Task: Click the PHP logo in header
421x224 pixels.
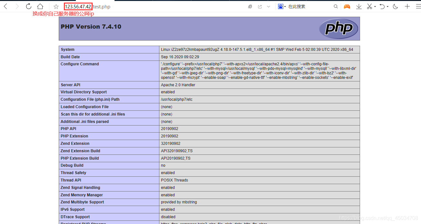Action: 338,29
